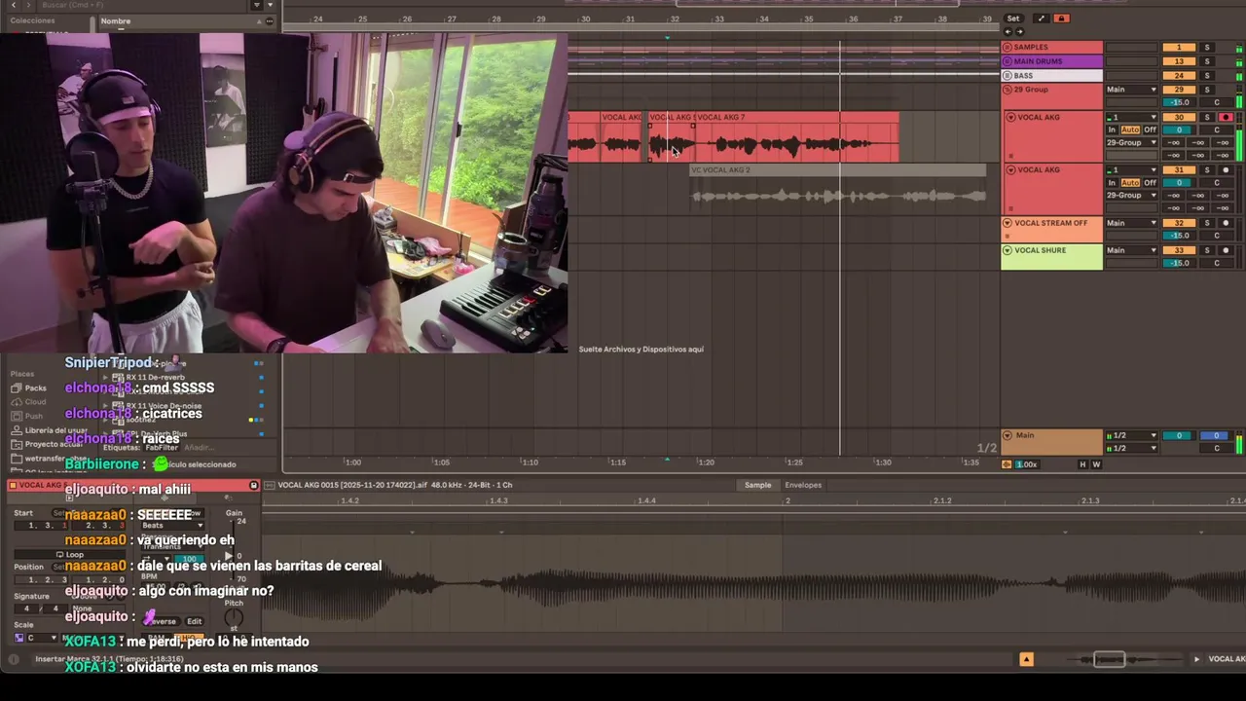Screen dimensions: 1246x701
Task: Arm recording on VOCAL SHURE track
Action: point(1226,250)
